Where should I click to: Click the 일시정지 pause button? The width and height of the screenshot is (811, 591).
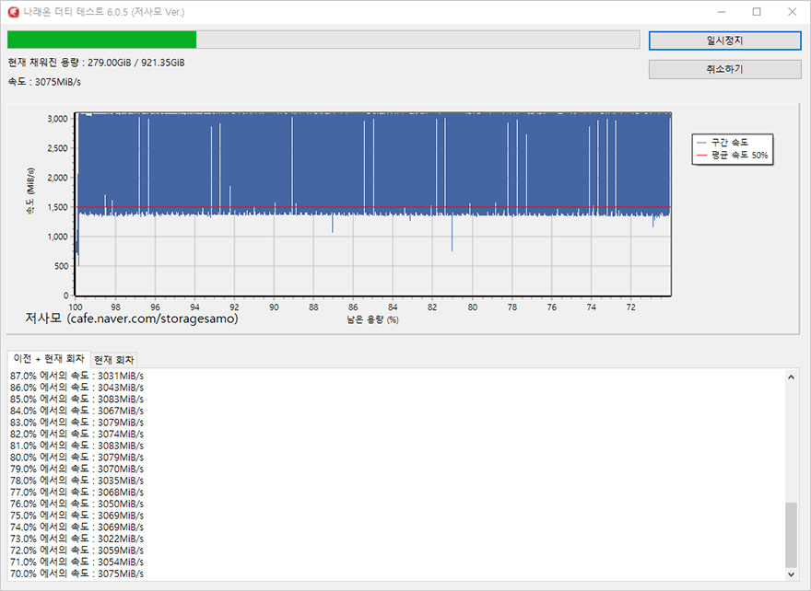(x=724, y=41)
